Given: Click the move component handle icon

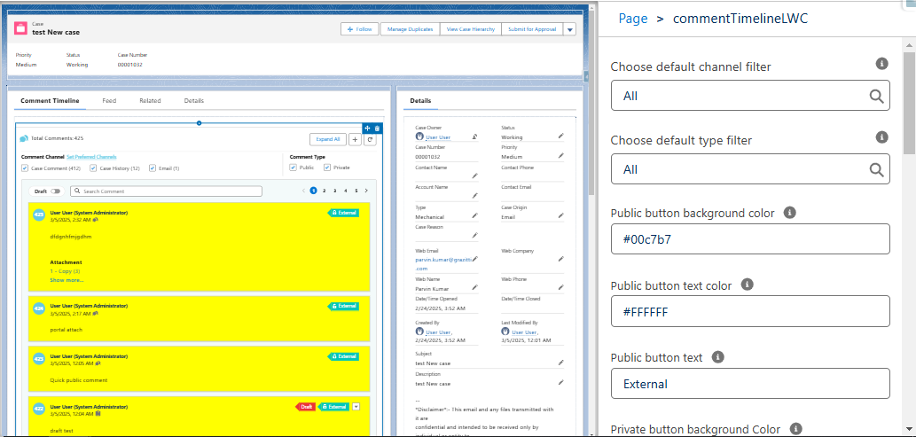Looking at the screenshot, I should (x=367, y=129).
